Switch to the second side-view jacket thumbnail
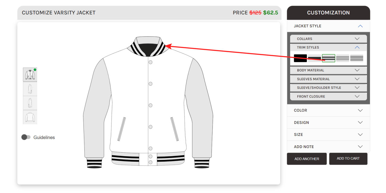The width and height of the screenshot is (386, 193). [x=30, y=89]
